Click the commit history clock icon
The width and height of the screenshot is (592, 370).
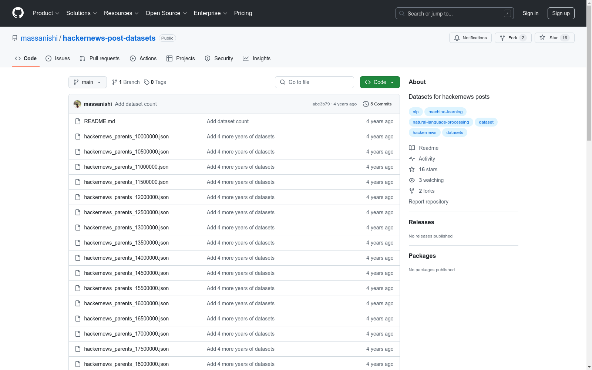pyautogui.click(x=366, y=104)
